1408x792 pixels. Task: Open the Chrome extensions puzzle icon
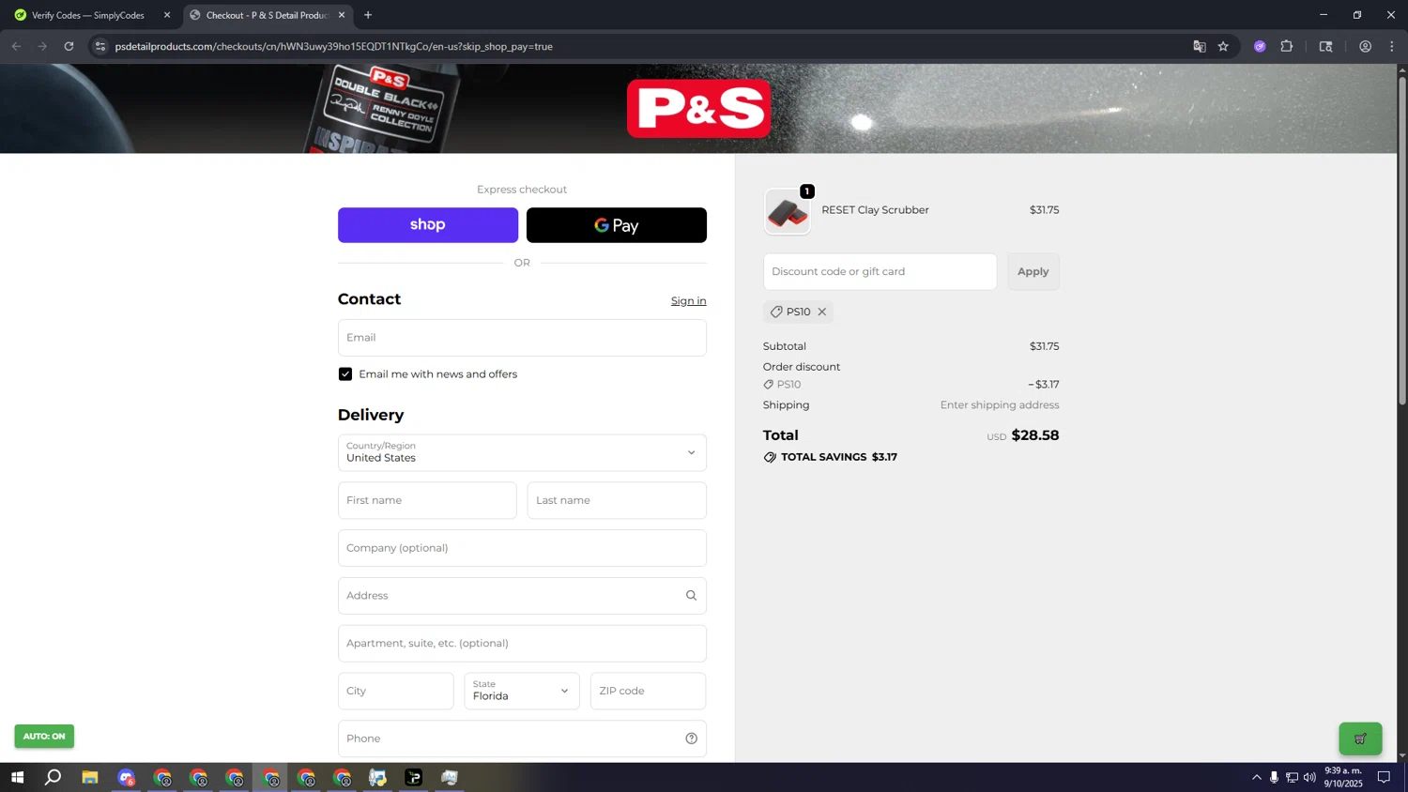pos(1287,46)
